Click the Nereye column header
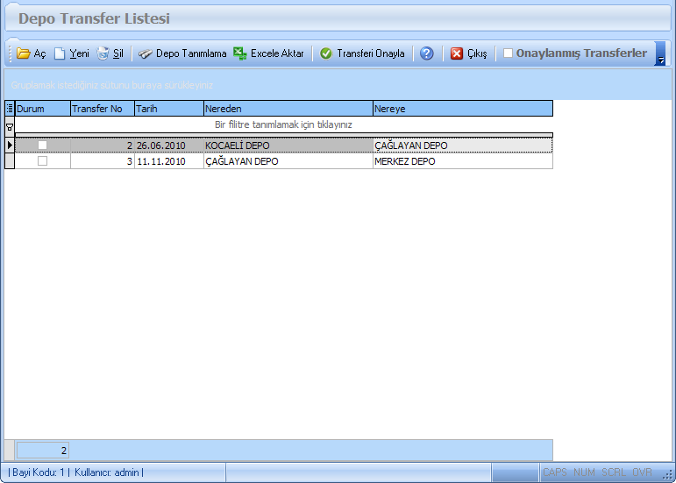The image size is (676, 483). [462, 109]
